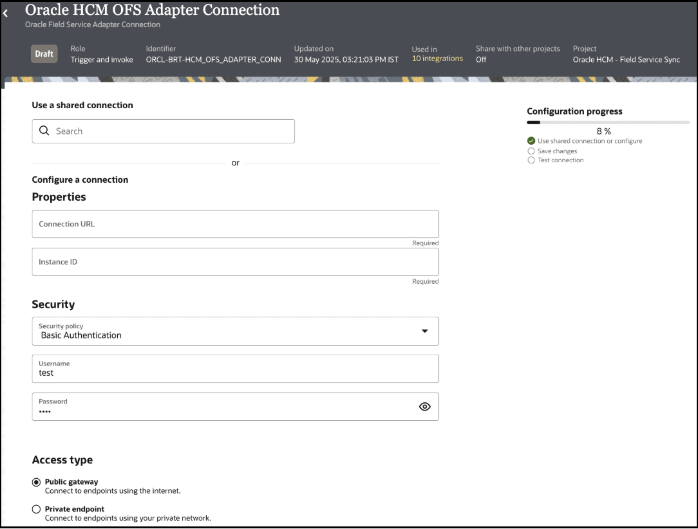This screenshot has width=698, height=529.
Task: Click the 8 % progress value
Action: pos(603,131)
